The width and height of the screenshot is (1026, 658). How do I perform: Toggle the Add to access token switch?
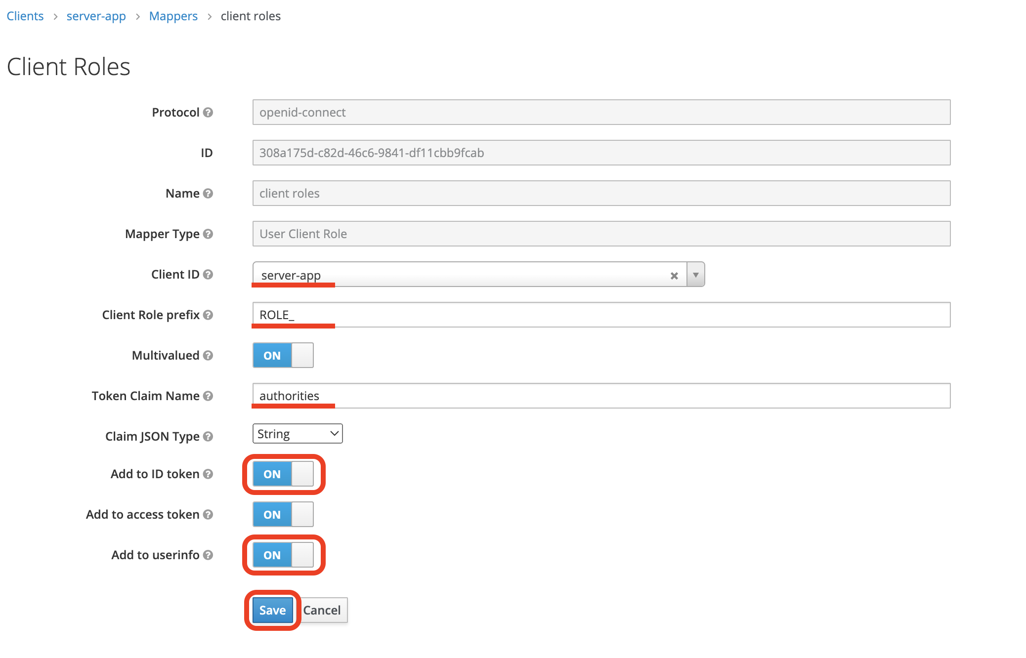pos(283,514)
